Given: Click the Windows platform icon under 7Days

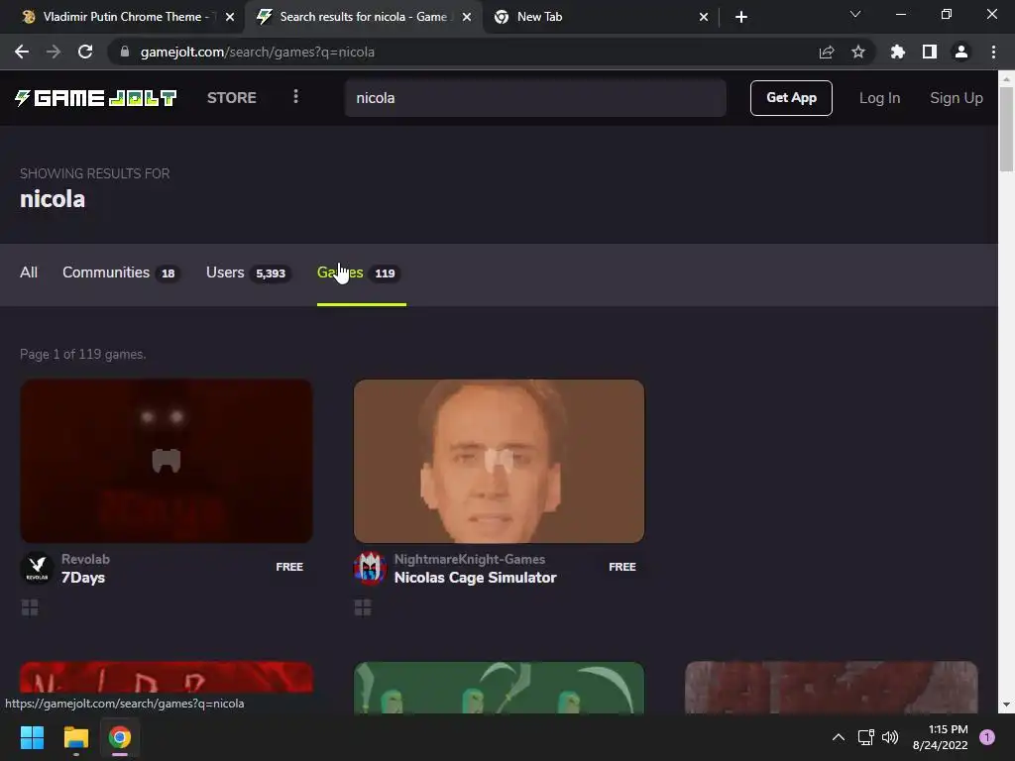Looking at the screenshot, I should coord(30,607).
